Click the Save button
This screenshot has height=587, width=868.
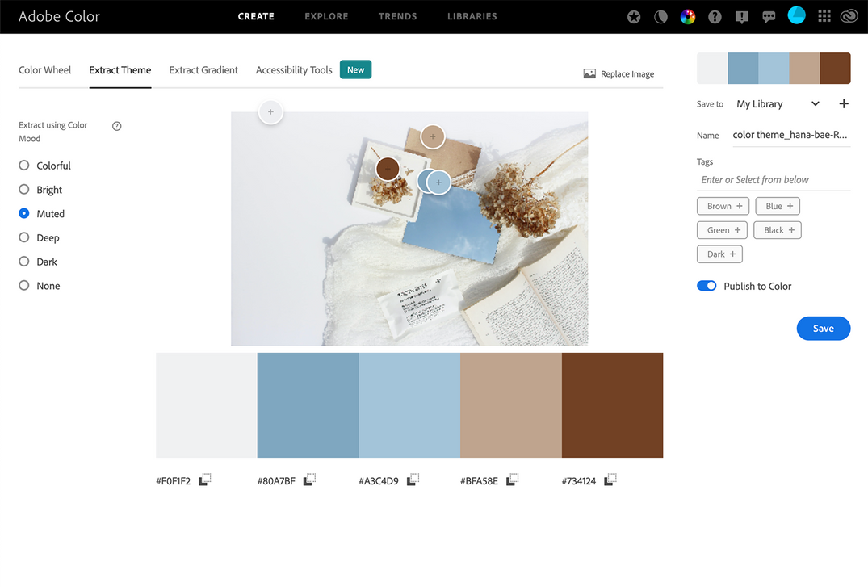(823, 328)
